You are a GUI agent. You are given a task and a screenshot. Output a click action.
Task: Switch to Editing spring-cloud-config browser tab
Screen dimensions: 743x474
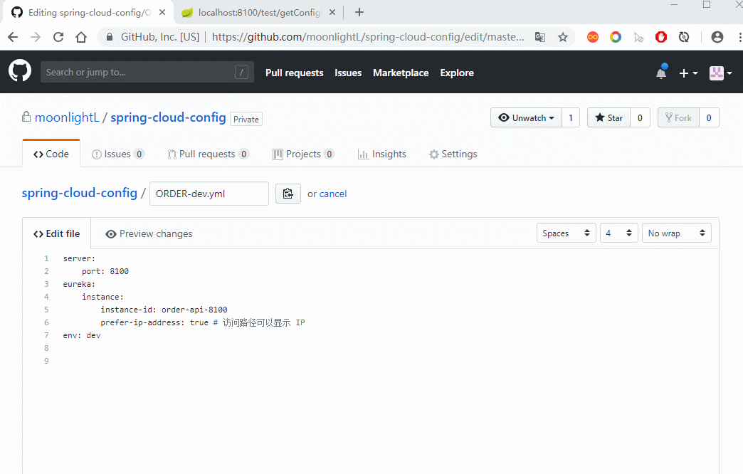(x=88, y=12)
